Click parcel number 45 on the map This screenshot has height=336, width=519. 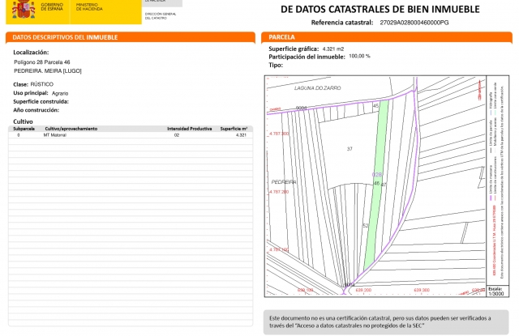[375, 106]
